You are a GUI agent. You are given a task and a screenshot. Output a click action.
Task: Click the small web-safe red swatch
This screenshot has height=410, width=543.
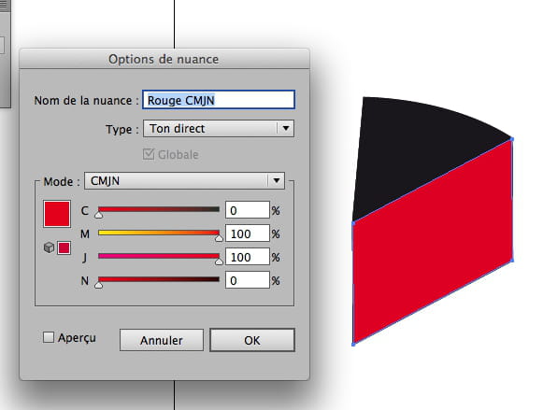(x=64, y=247)
